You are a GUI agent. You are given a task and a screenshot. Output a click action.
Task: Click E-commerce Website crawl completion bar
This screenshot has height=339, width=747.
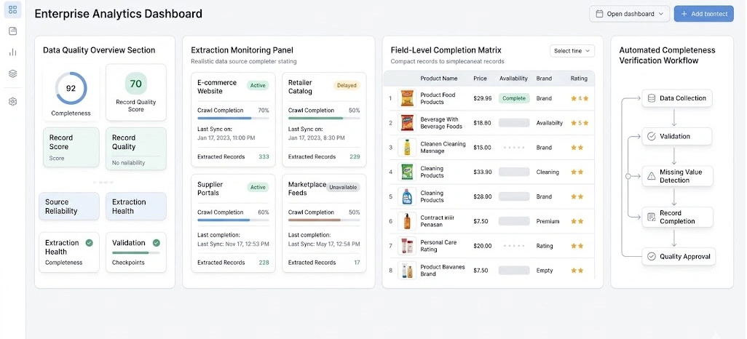coord(233,118)
